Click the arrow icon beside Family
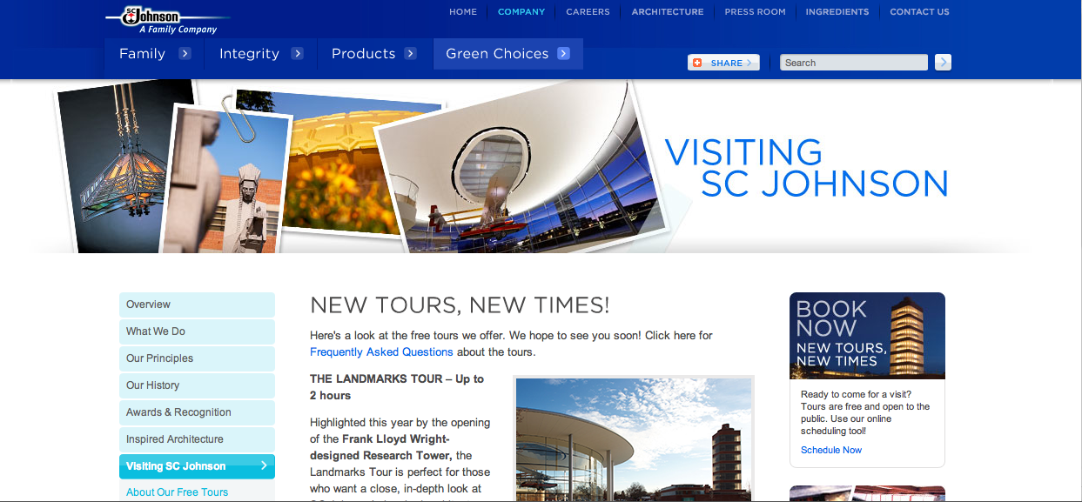1082x502 pixels. coord(185,53)
